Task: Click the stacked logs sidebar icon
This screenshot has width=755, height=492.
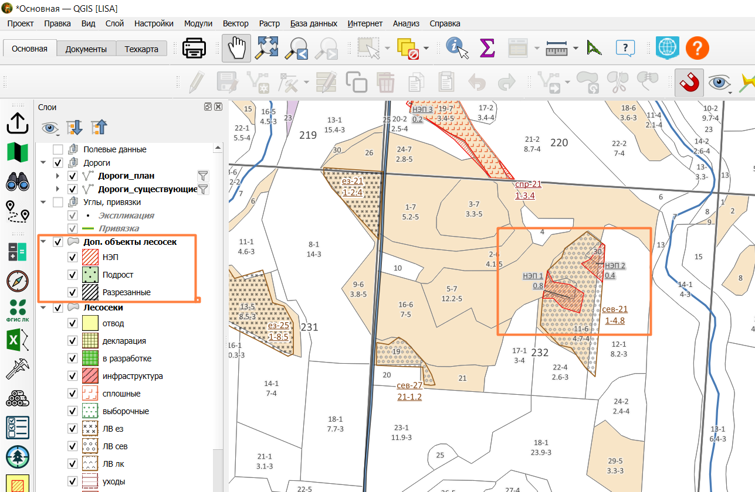Action: [x=18, y=399]
